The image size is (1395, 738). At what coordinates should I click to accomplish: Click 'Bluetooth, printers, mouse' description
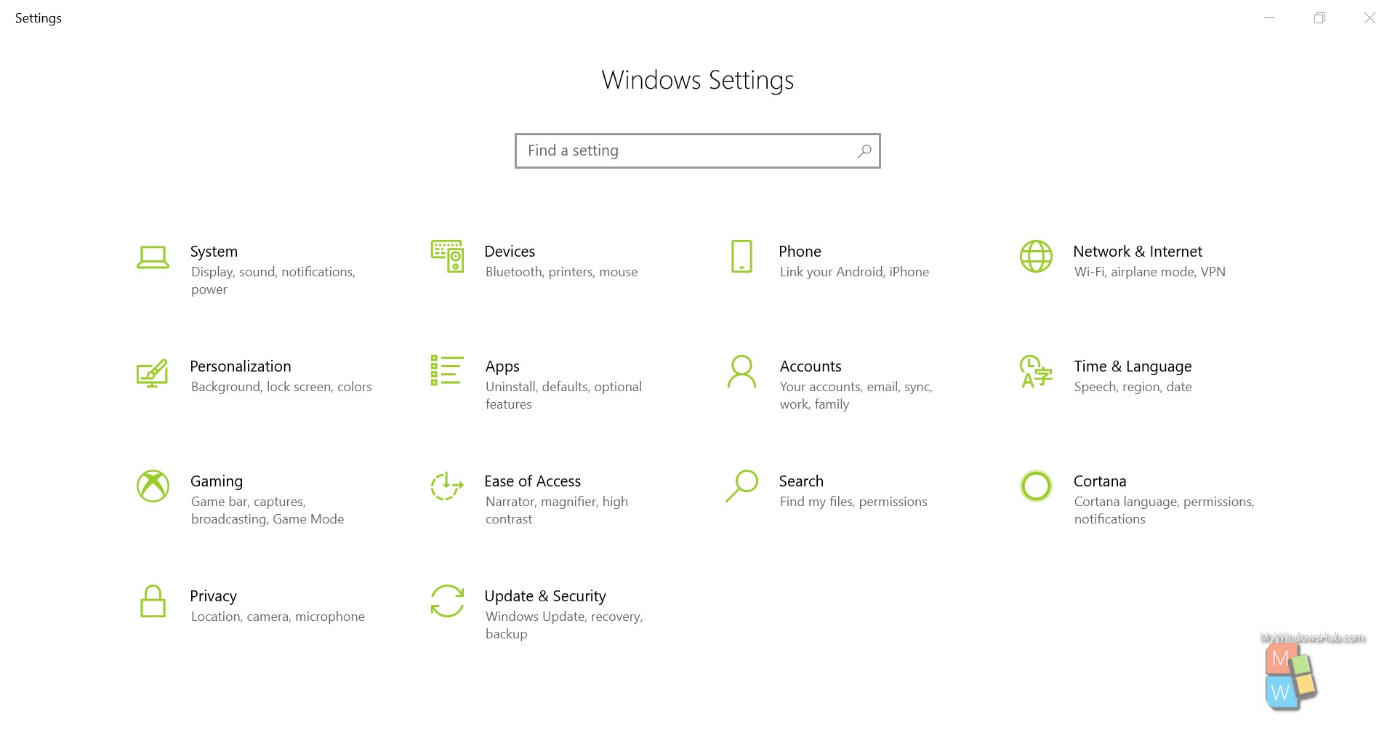[x=561, y=272]
